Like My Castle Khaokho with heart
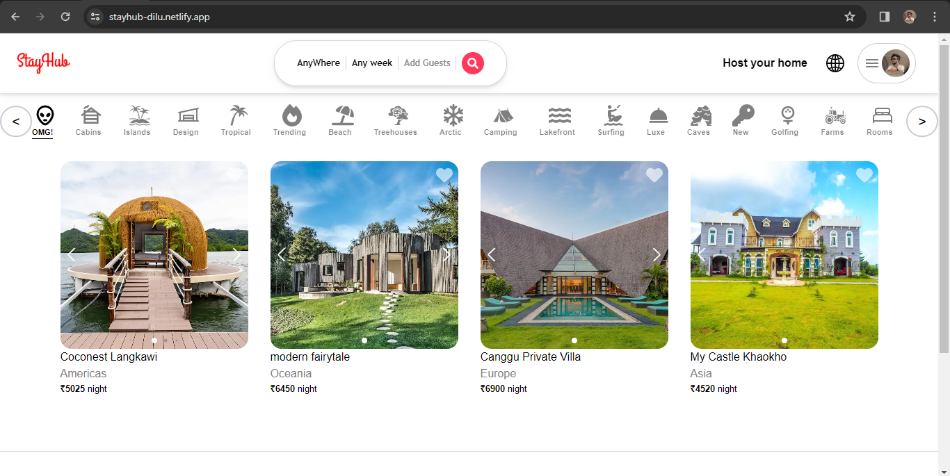This screenshot has height=476, width=950. (x=864, y=175)
